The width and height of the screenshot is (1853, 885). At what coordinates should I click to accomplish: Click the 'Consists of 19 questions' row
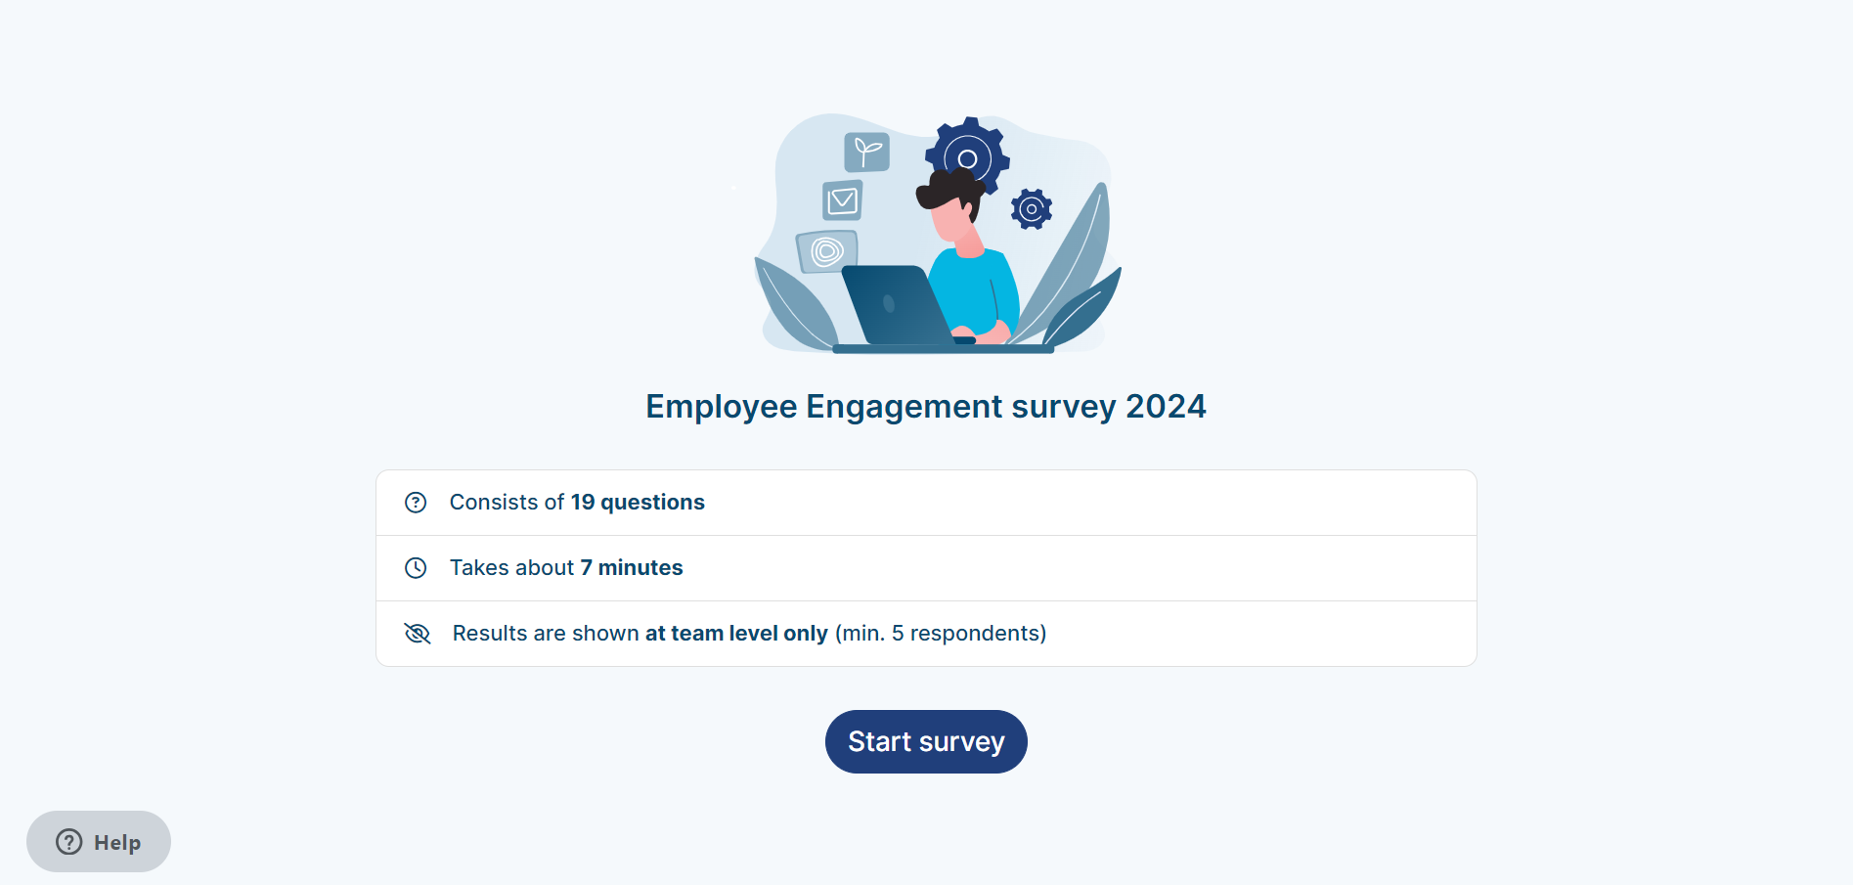pyautogui.click(x=926, y=503)
